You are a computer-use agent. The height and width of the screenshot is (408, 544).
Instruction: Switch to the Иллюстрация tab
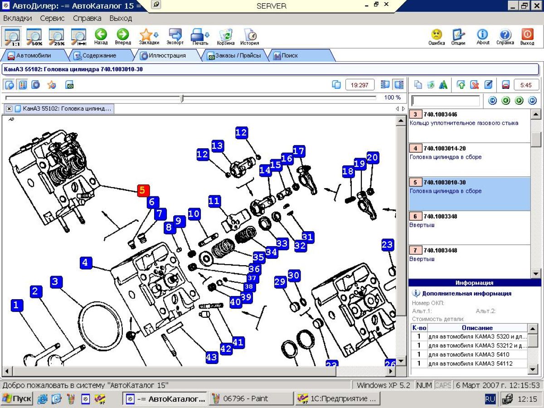167,56
